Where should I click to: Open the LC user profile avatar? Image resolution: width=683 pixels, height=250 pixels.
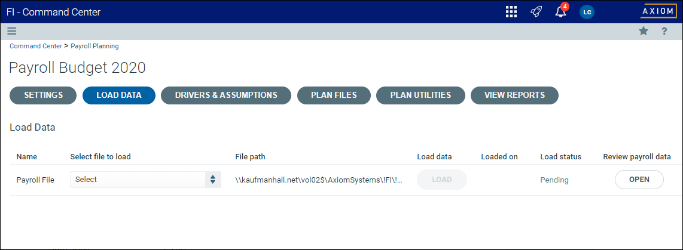pyautogui.click(x=587, y=12)
